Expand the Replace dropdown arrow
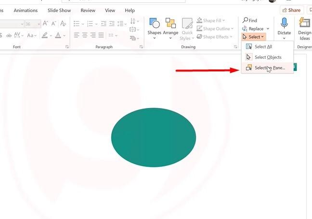This screenshot has width=312, height=219. [268, 28]
